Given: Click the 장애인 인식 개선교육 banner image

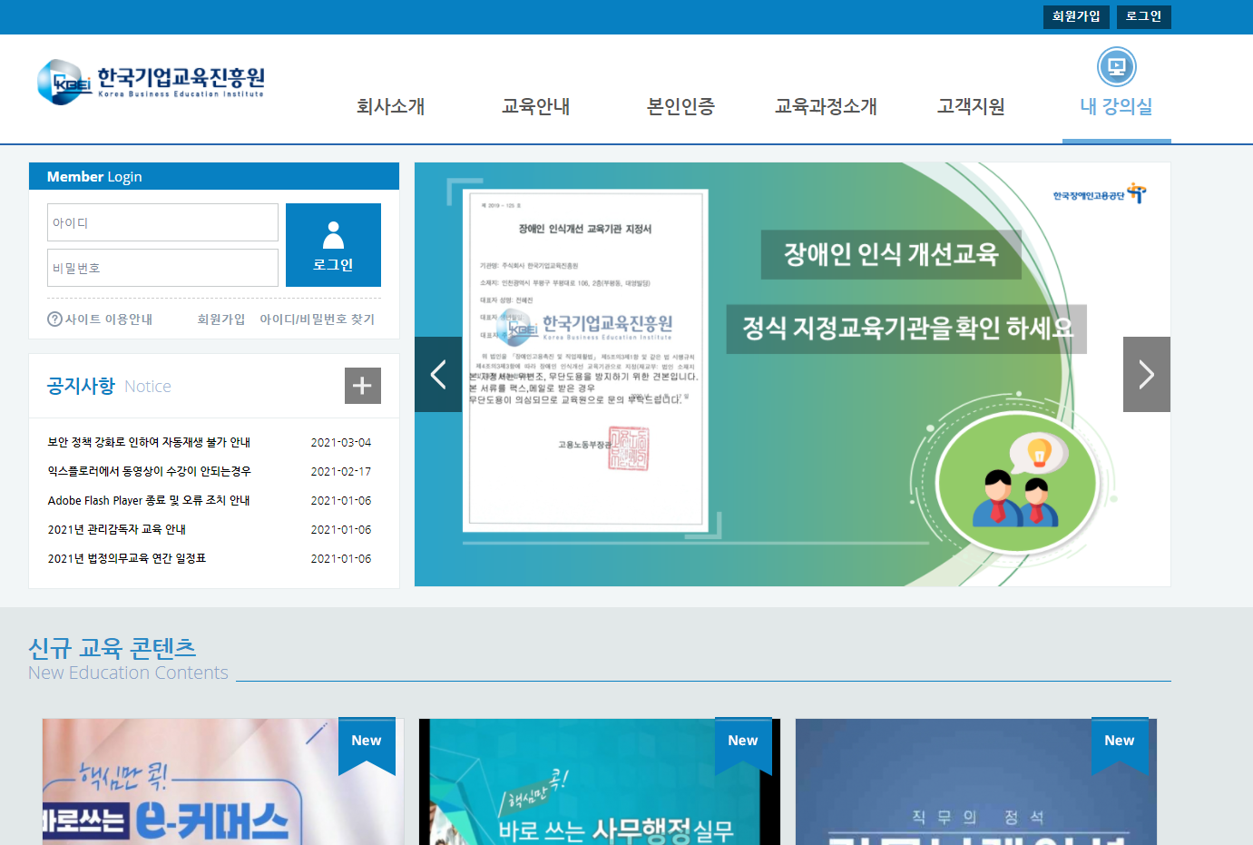Looking at the screenshot, I should point(792,374).
